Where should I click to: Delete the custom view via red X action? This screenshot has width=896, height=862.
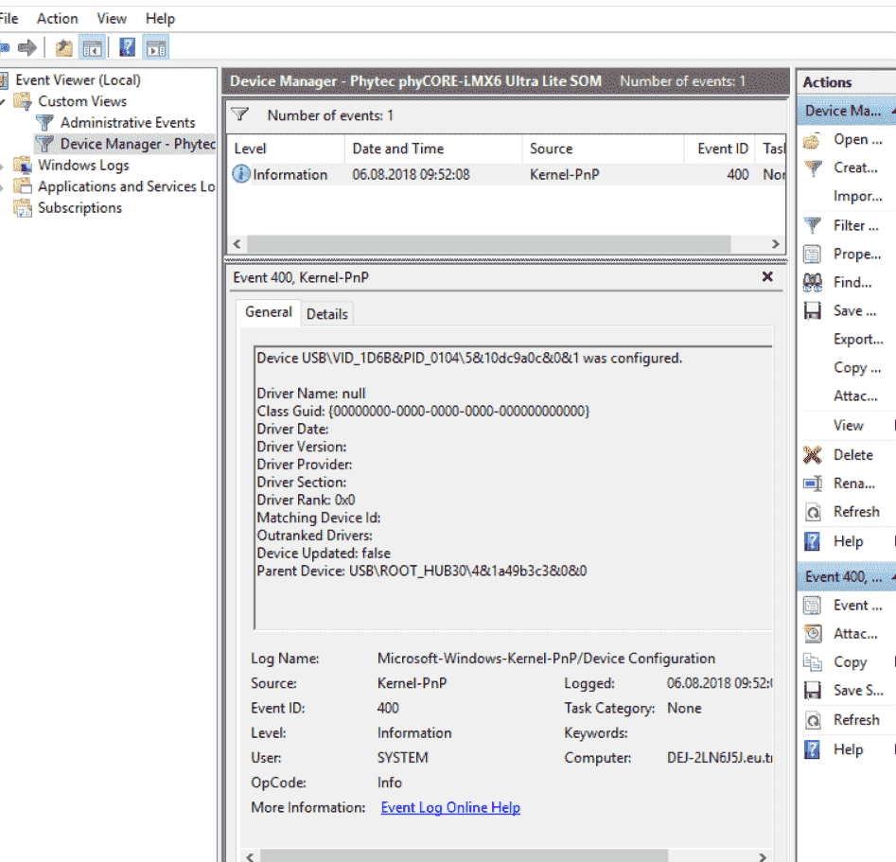(839, 455)
